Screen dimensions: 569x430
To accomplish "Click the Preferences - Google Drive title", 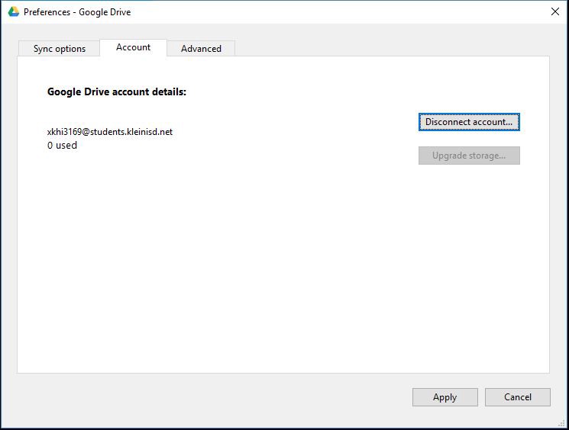I will pyautogui.click(x=77, y=12).
